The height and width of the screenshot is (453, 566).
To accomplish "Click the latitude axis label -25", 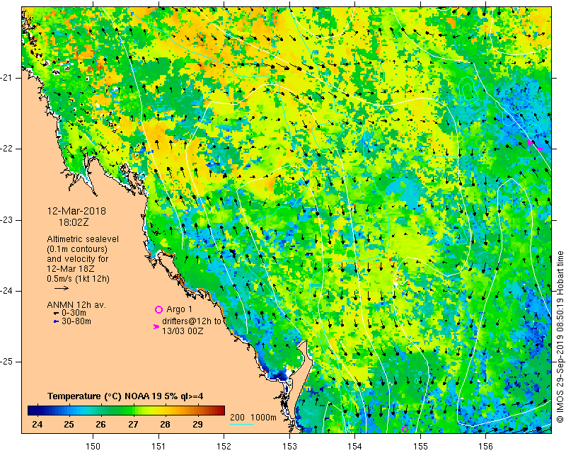I will (x=6, y=362).
